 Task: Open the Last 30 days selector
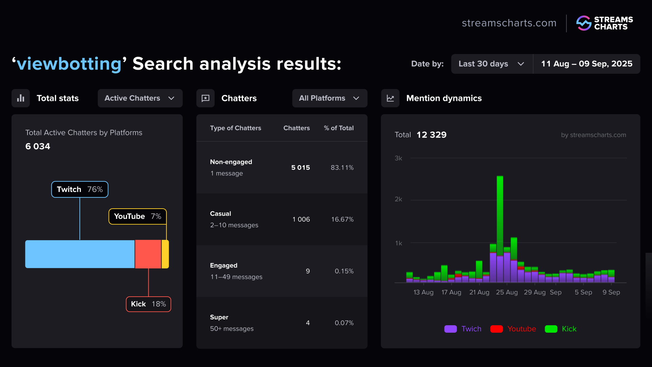click(x=492, y=64)
